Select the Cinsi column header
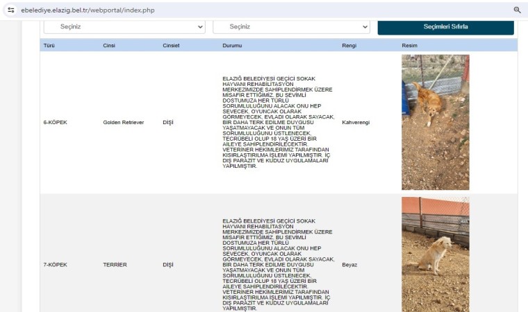 point(109,45)
